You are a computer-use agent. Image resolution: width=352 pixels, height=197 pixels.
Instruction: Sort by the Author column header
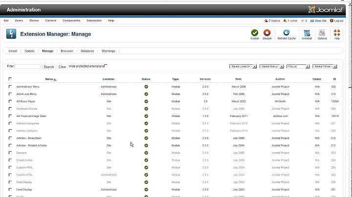pos(280,79)
